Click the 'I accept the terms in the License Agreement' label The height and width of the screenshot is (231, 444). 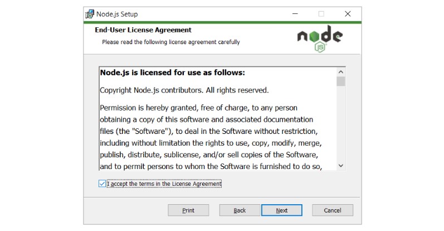pyautogui.click(x=164, y=184)
